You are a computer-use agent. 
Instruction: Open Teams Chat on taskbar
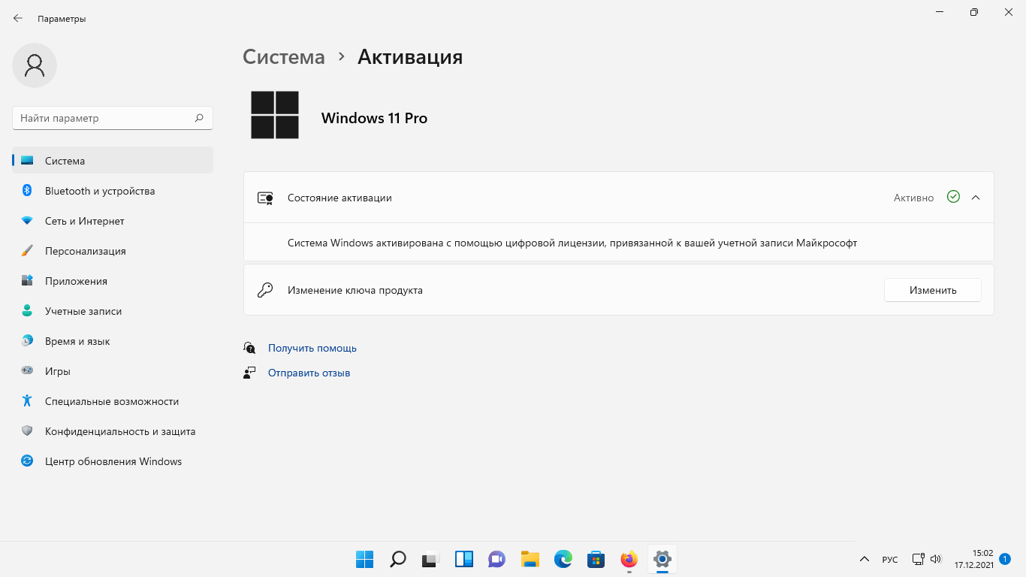[496, 559]
